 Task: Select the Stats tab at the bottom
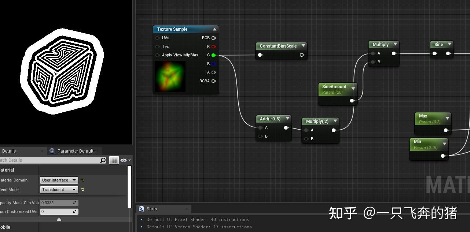tap(152, 209)
